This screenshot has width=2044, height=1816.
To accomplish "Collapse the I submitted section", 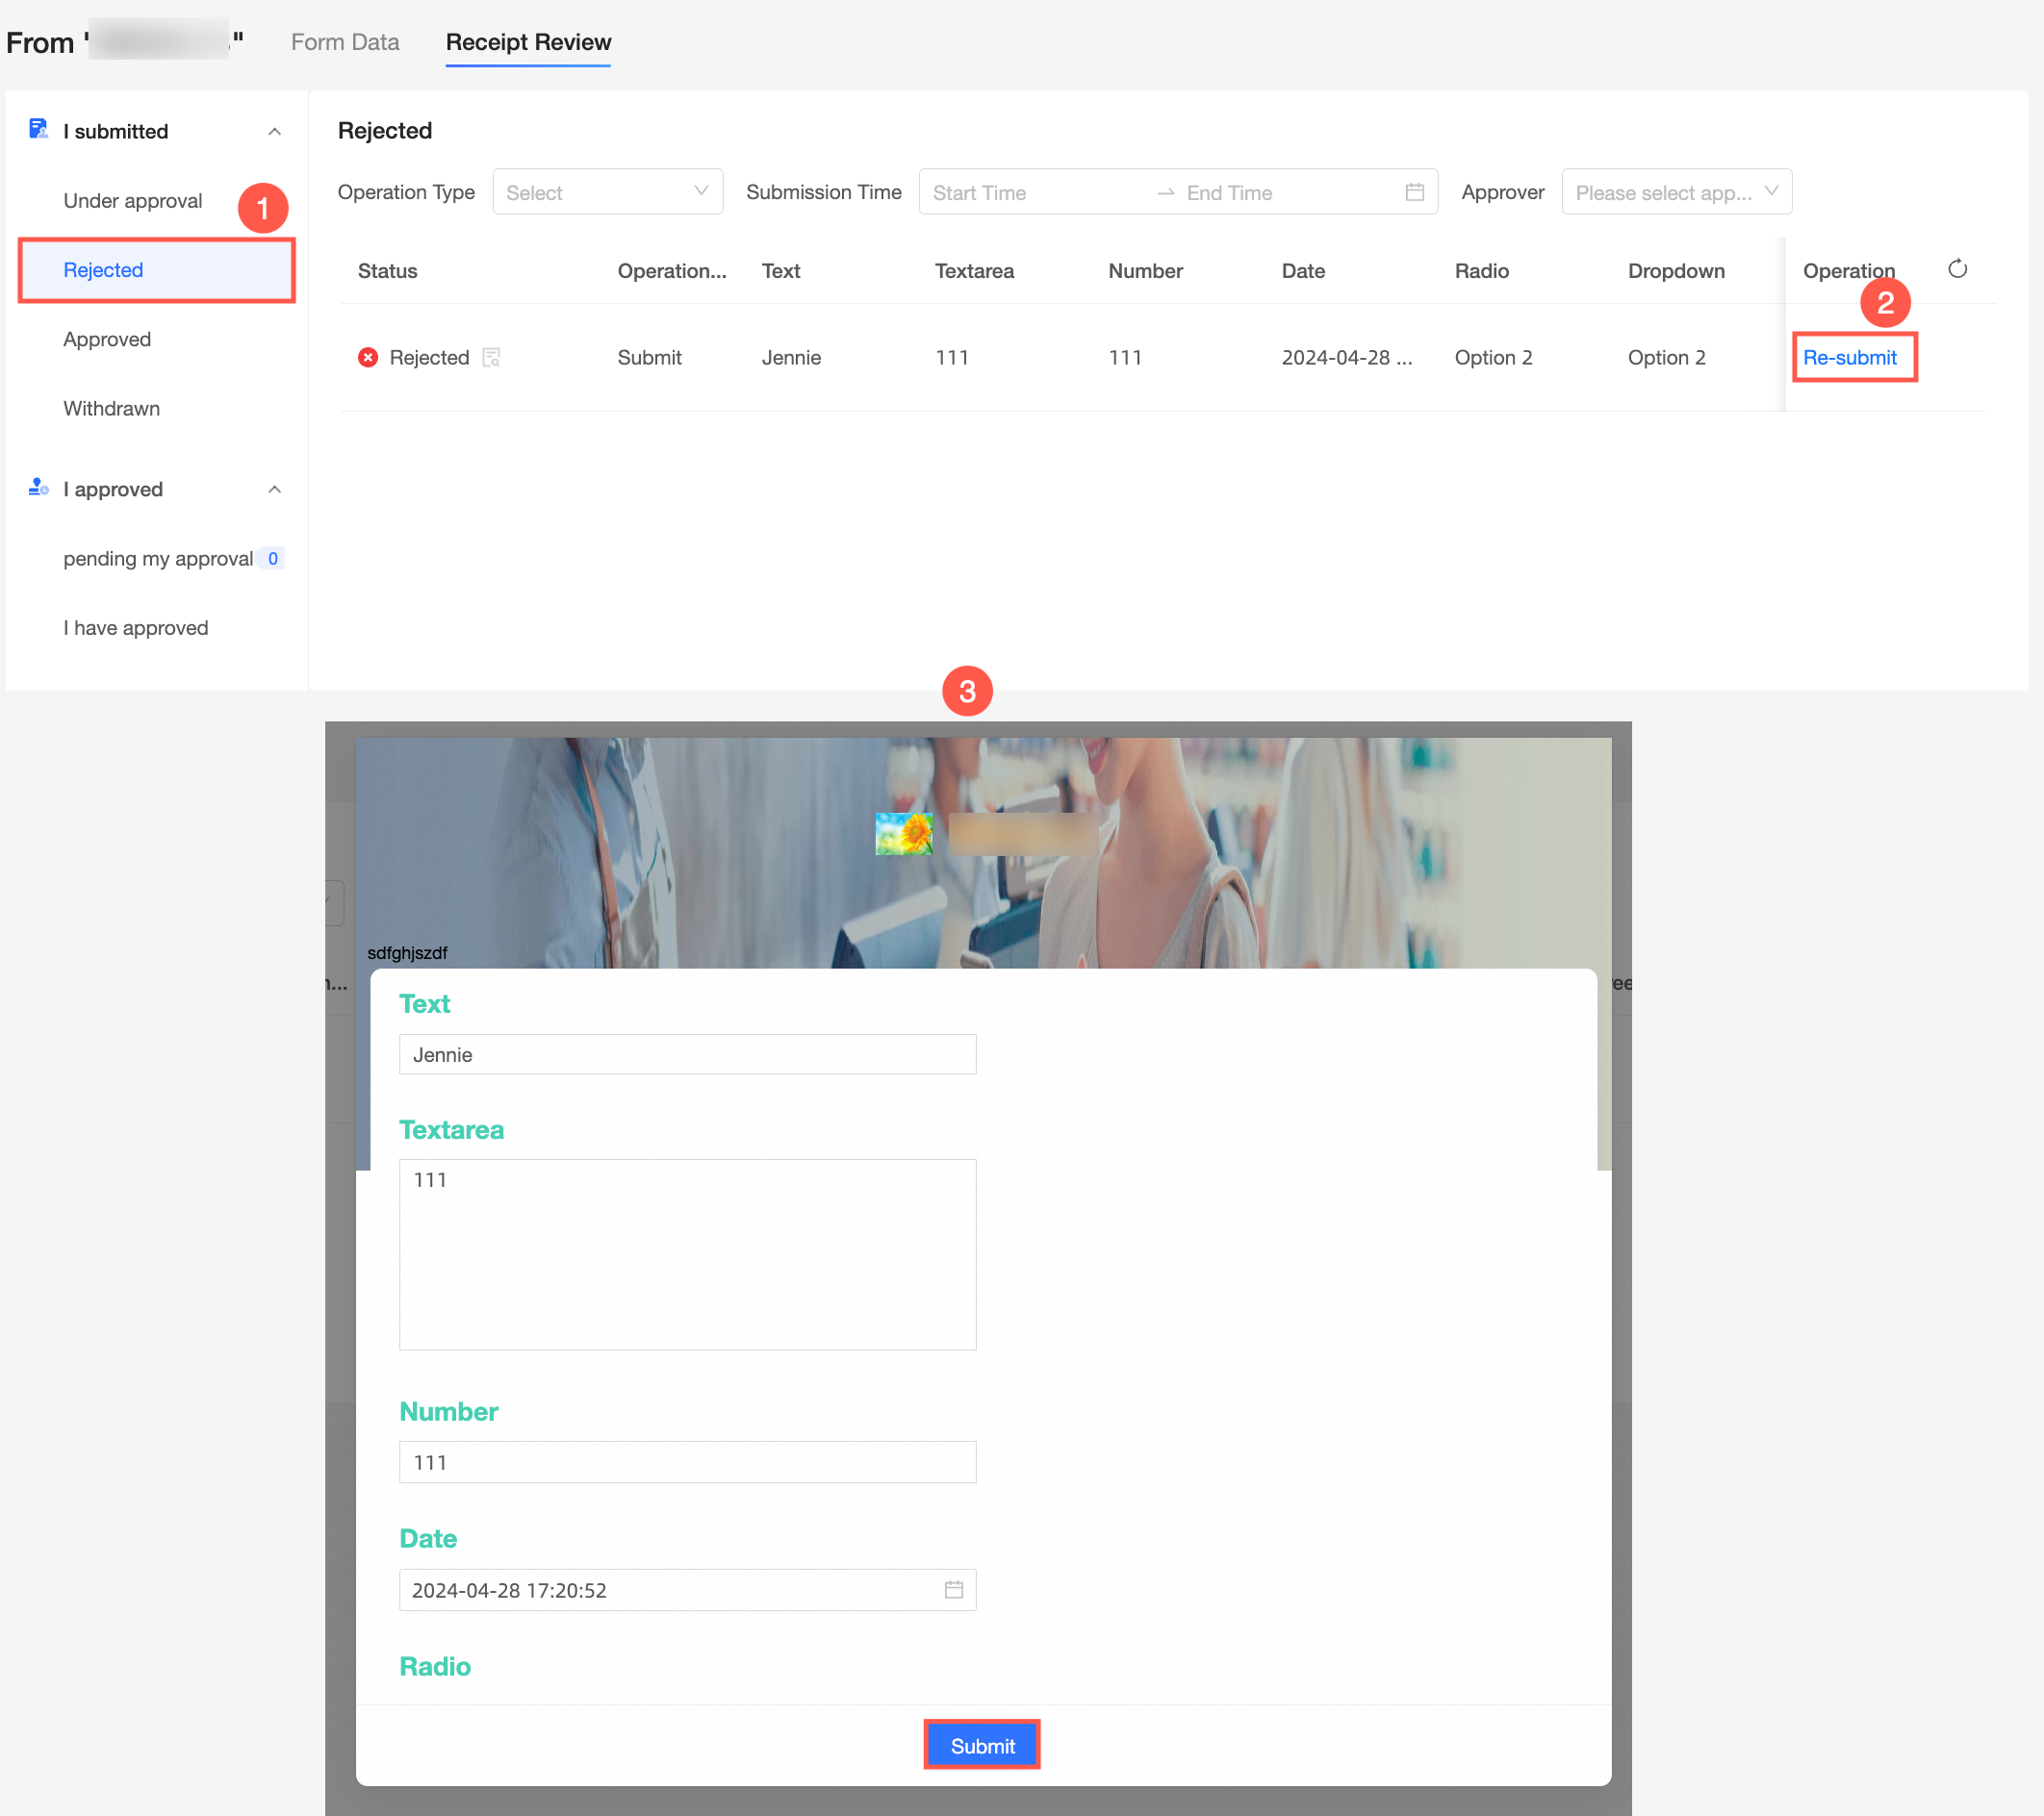I will coord(275,131).
